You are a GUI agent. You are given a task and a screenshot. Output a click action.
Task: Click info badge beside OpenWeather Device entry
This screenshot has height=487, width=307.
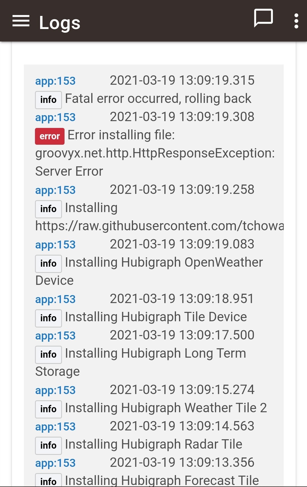tap(48, 264)
